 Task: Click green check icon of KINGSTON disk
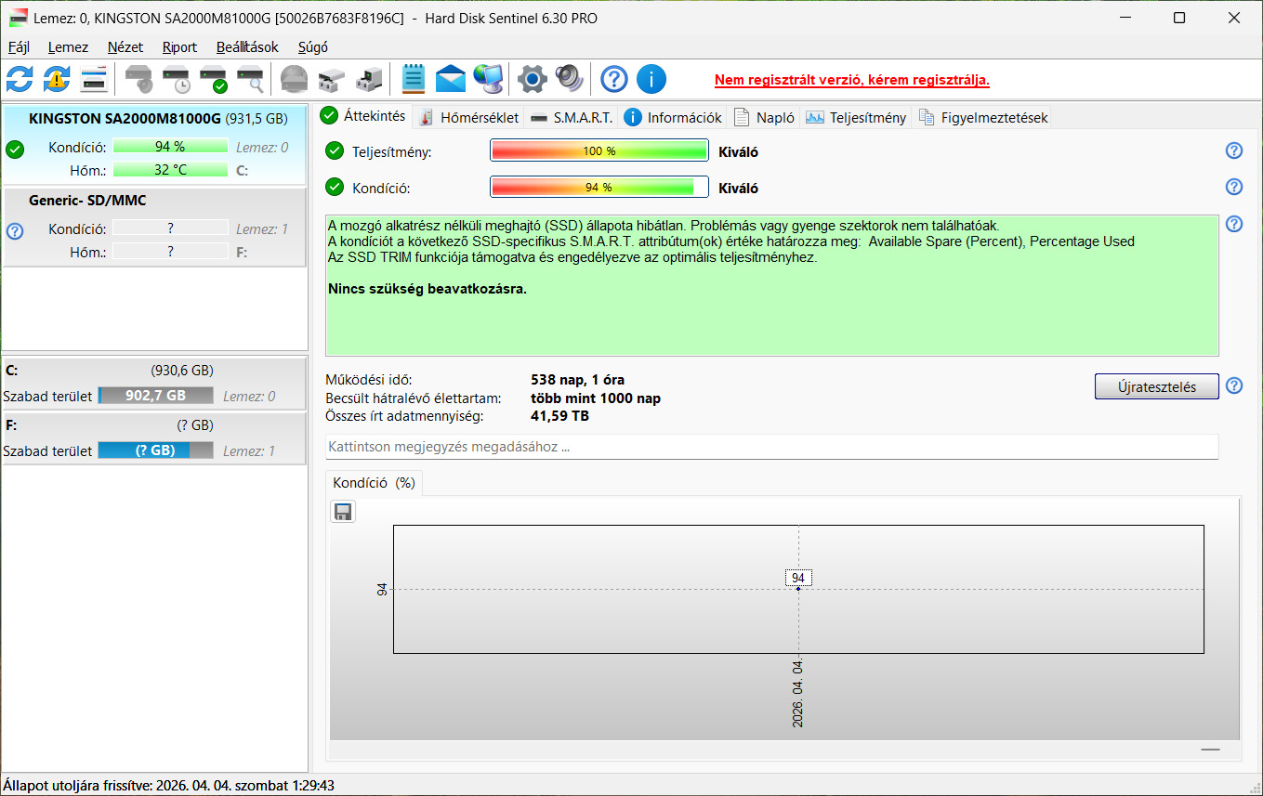pos(14,150)
